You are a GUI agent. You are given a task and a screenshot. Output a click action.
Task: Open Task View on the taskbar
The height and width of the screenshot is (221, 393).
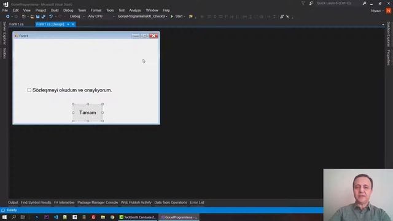pyautogui.click(x=23, y=217)
